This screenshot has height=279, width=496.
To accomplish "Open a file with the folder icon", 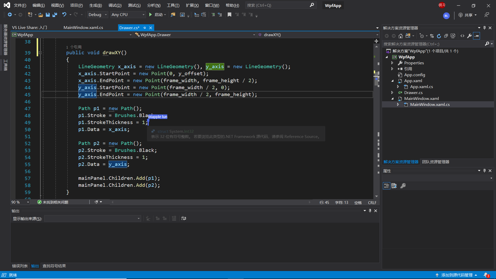I will [x=41, y=15].
